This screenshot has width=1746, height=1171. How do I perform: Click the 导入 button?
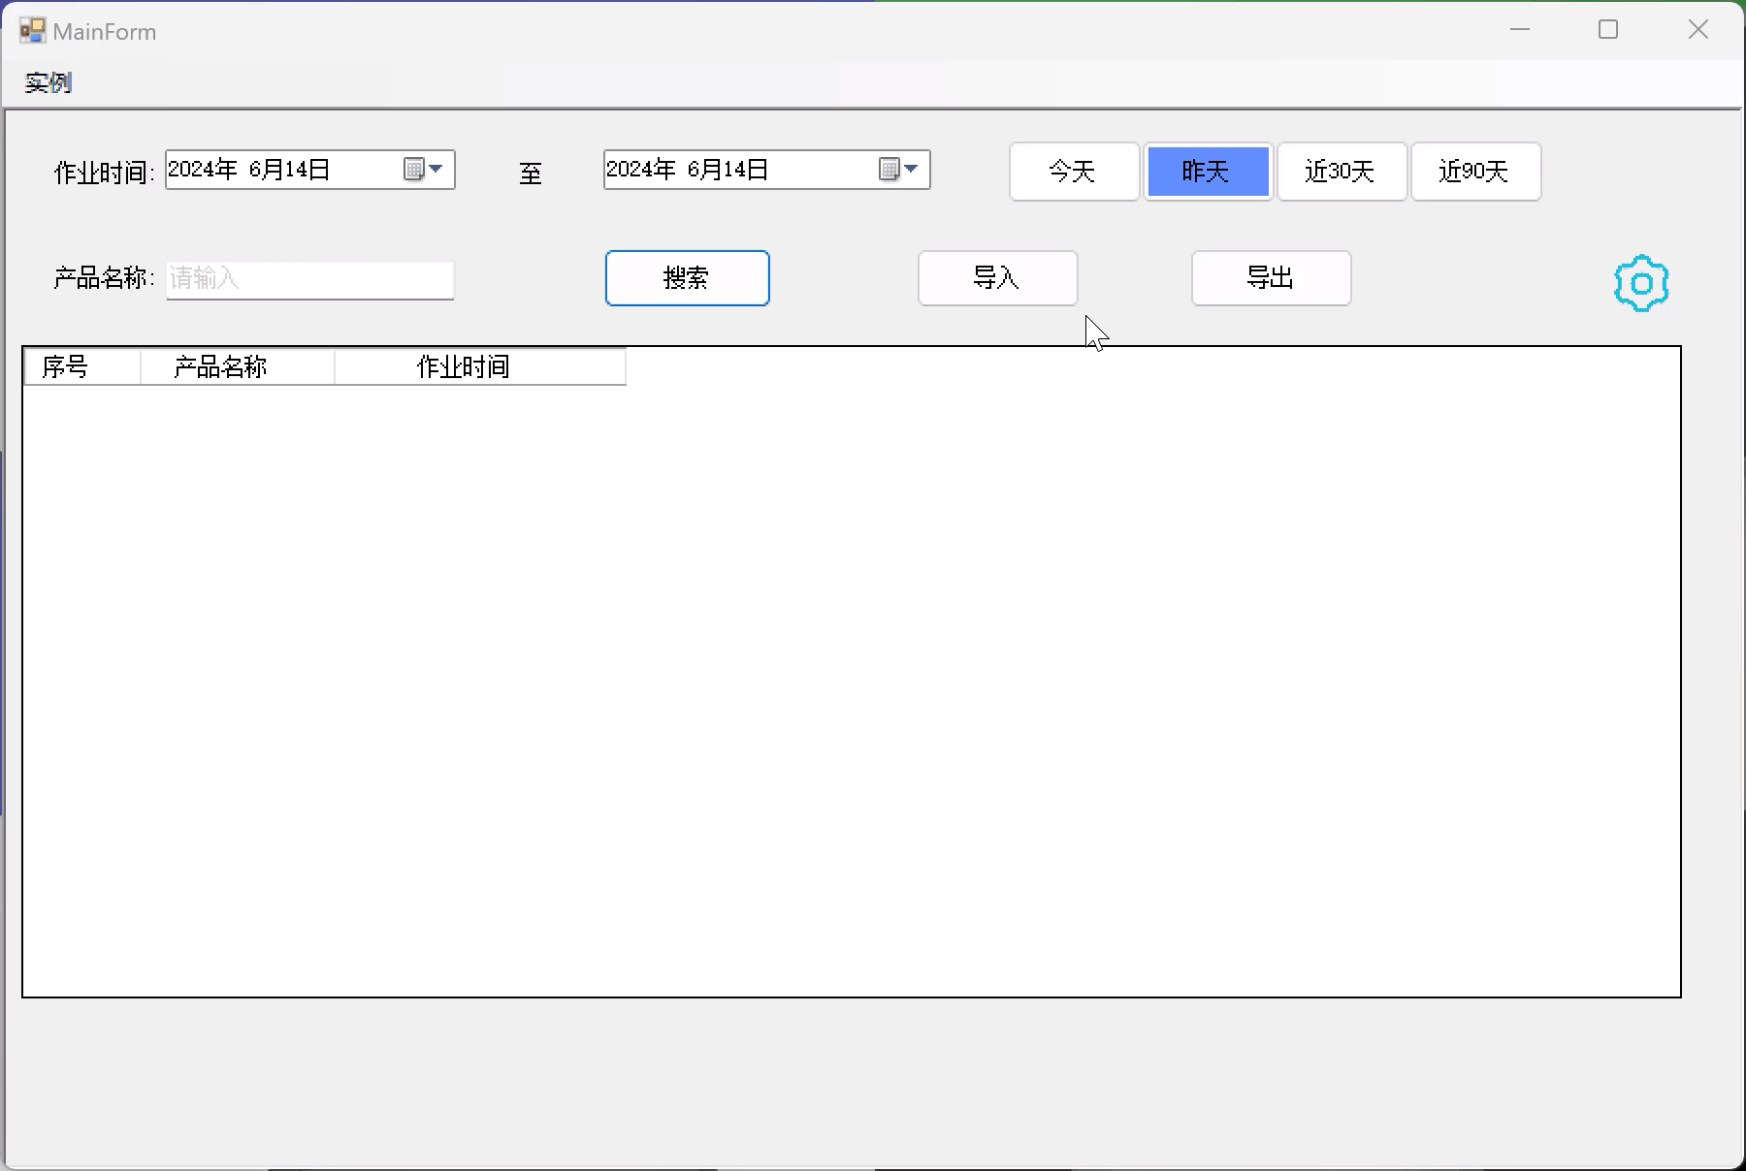click(x=997, y=278)
